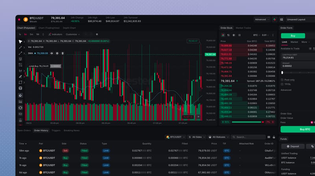Screen dimensions: 315x176
Task: Submit order with Buy BTC button
Action: coord(298,130)
